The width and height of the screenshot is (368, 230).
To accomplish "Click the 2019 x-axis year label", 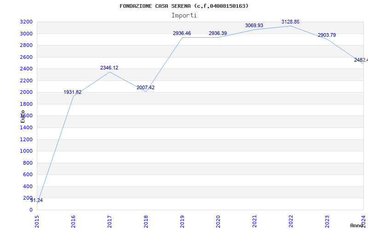I will (182, 221).
